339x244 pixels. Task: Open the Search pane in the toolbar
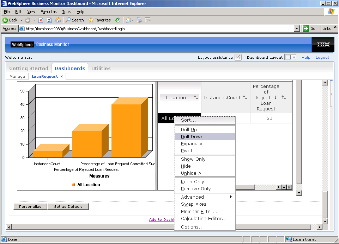coord(74,20)
